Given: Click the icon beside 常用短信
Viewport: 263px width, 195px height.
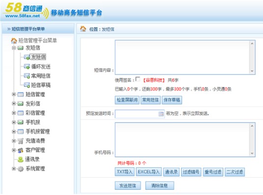Looking at the screenshot, I should pos(27,76).
